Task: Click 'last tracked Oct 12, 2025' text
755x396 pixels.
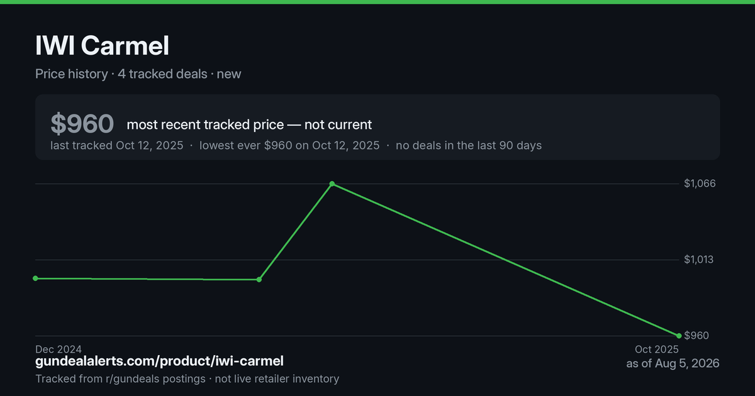Action: (117, 145)
